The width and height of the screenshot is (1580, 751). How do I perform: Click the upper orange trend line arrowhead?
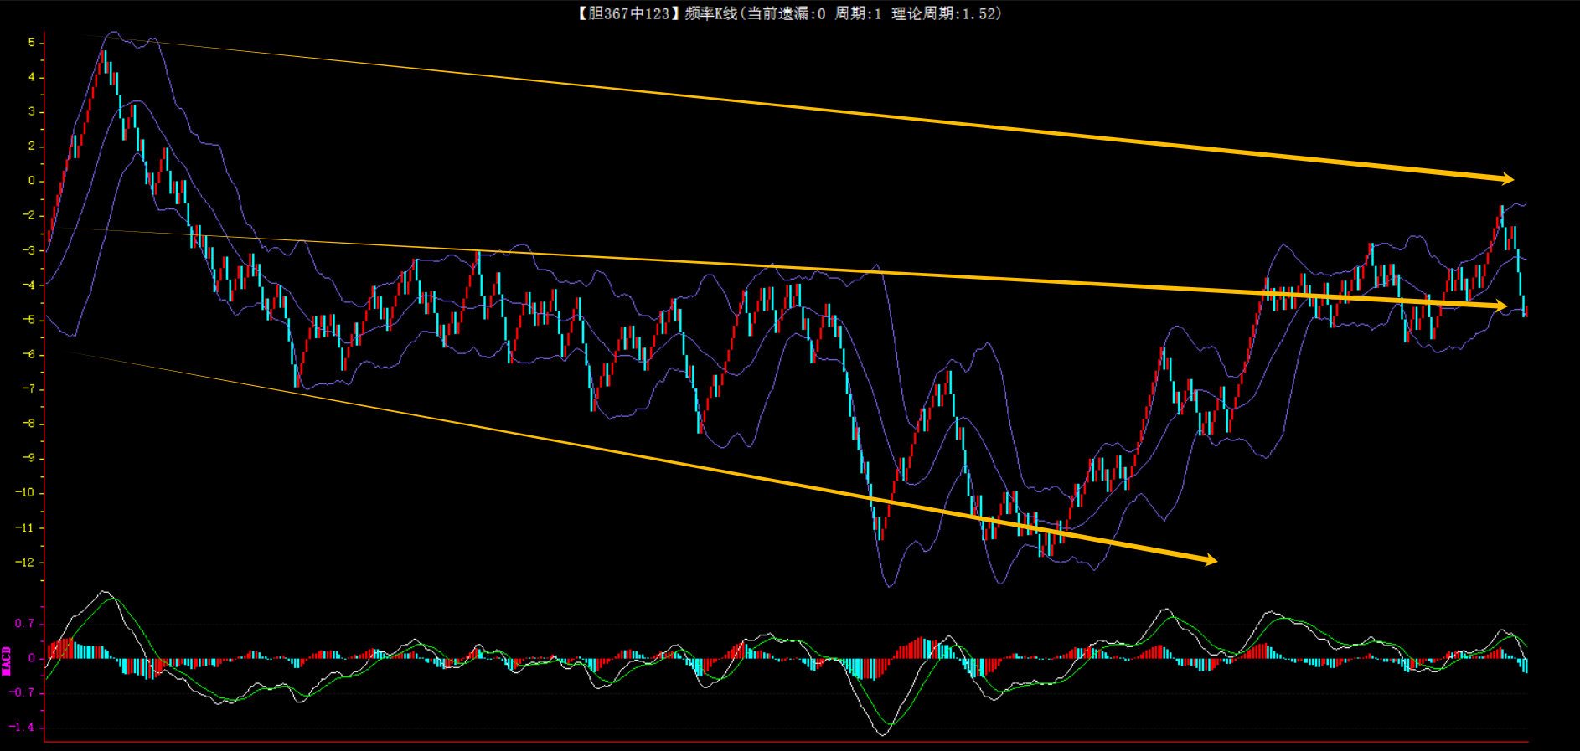[1507, 178]
